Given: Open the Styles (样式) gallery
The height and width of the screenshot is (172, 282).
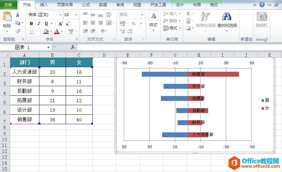Looking at the screenshot, I should click(153, 21).
